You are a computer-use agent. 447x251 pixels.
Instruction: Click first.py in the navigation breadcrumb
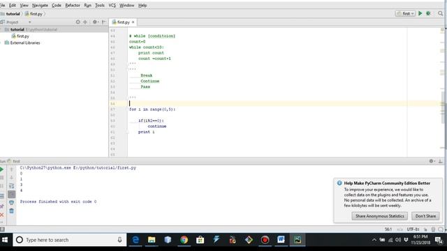point(34,14)
